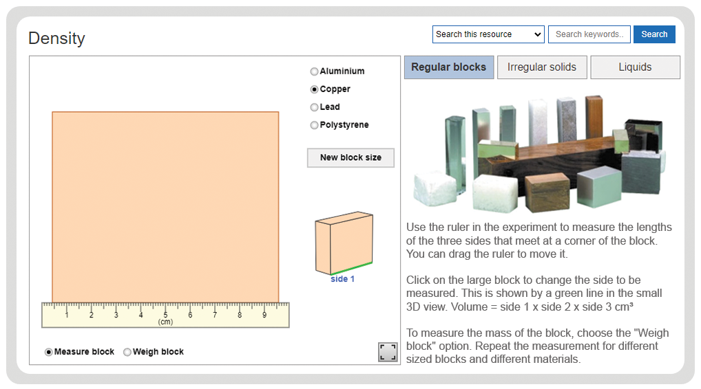701x389 pixels.
Task: Click the Density page title
Action: (x=56, y=38)
